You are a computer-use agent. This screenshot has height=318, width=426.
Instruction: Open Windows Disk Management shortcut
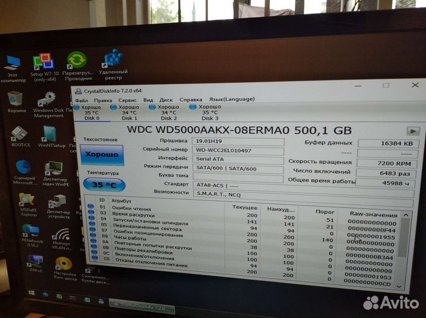click(x=48, y=100)
